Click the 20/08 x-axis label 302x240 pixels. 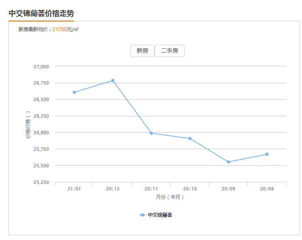click(x=267, y=189)
